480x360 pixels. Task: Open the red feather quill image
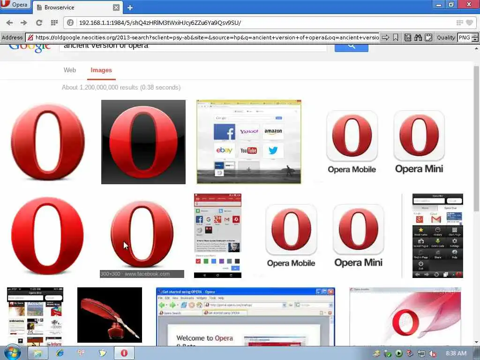(110, 315)
